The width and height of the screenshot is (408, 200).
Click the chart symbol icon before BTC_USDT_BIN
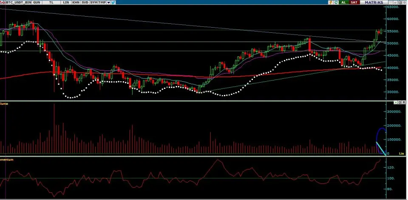coord(3,3)
